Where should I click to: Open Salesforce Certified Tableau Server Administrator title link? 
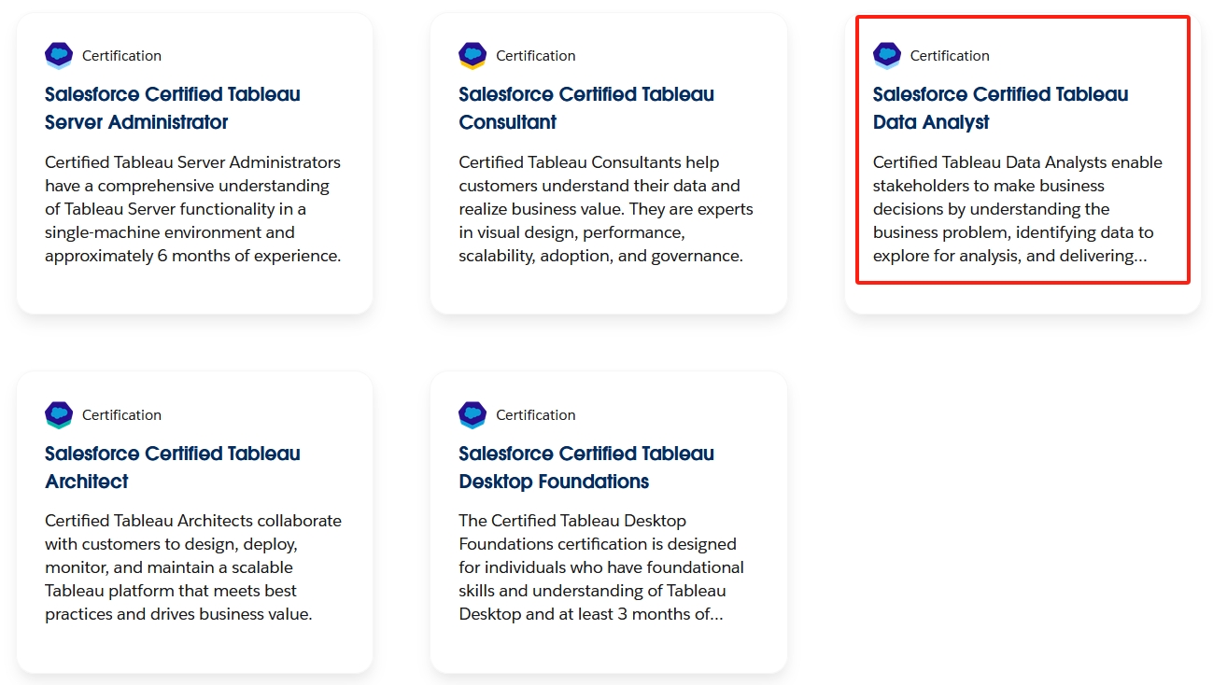(173, 108)
